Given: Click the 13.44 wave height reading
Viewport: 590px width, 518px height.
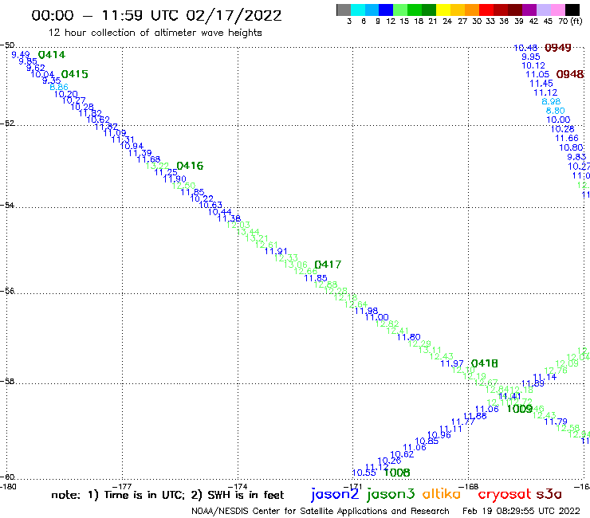Looking at the screenshot, I should pos(248,231).
